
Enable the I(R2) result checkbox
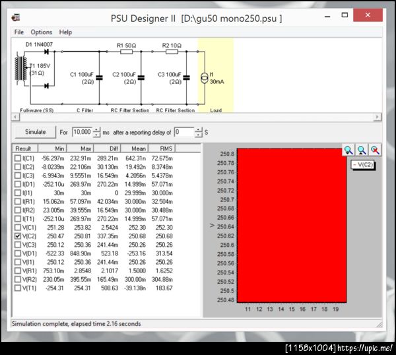click(x=17, y=210)
